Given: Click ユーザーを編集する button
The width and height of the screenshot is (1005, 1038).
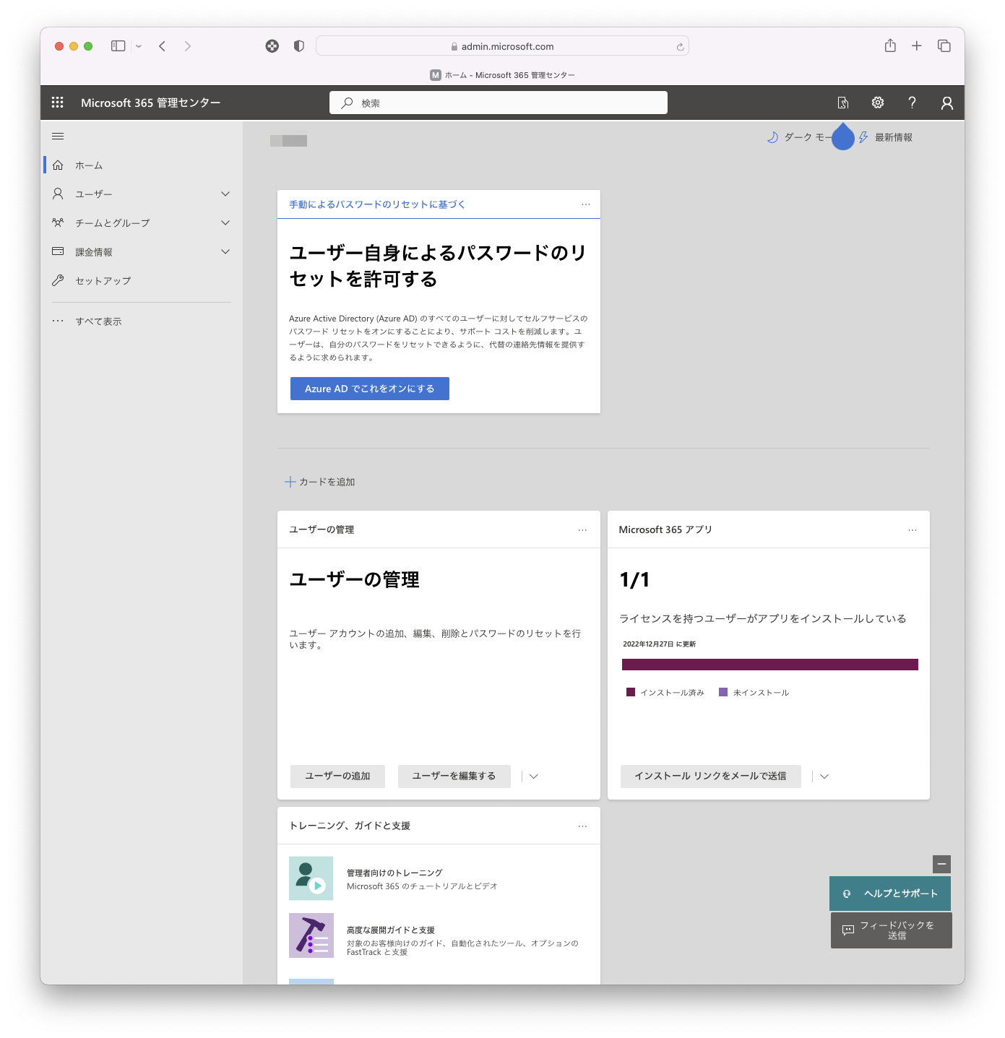Looking at the screenshot, I should point(454,776).
